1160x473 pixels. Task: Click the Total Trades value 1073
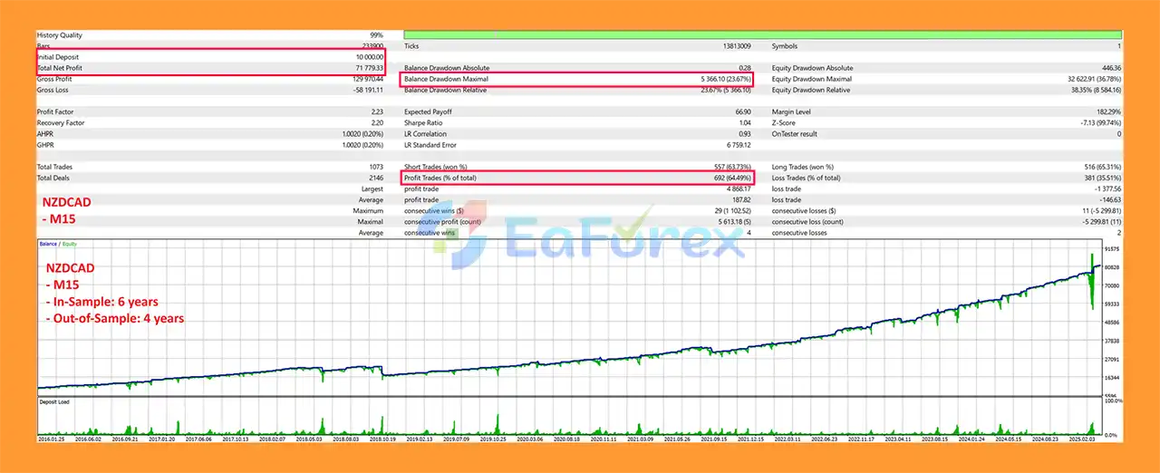[x=374, y=167]
